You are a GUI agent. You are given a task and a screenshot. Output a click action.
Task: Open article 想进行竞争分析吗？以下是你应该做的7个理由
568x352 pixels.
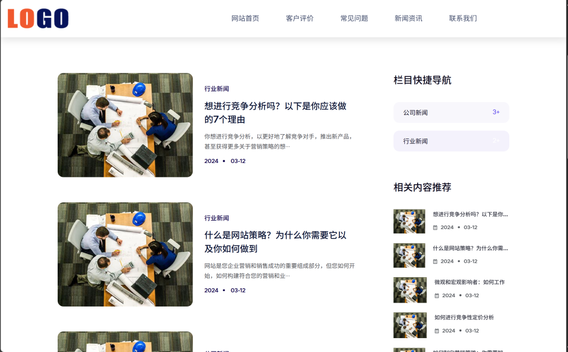click(275, 112)
